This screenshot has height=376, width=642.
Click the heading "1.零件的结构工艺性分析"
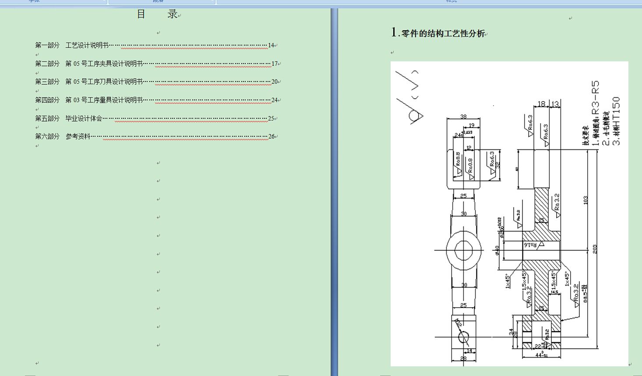tap(438, 33)
